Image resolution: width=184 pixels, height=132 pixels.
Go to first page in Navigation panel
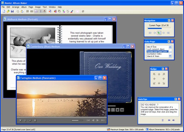point(150,33)
